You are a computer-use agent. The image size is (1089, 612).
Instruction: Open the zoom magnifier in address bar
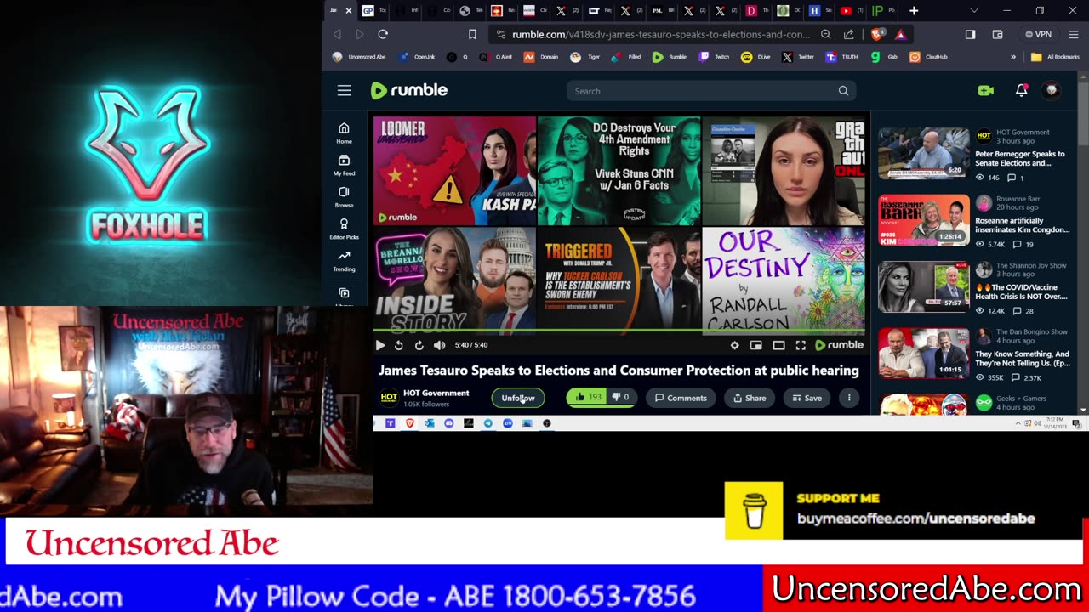(825, 34)
